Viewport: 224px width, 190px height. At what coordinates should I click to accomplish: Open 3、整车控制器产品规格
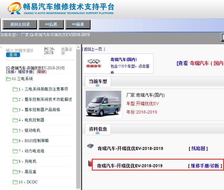[39, 110]
